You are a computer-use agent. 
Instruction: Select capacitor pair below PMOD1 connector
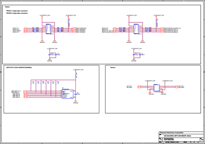53,55
